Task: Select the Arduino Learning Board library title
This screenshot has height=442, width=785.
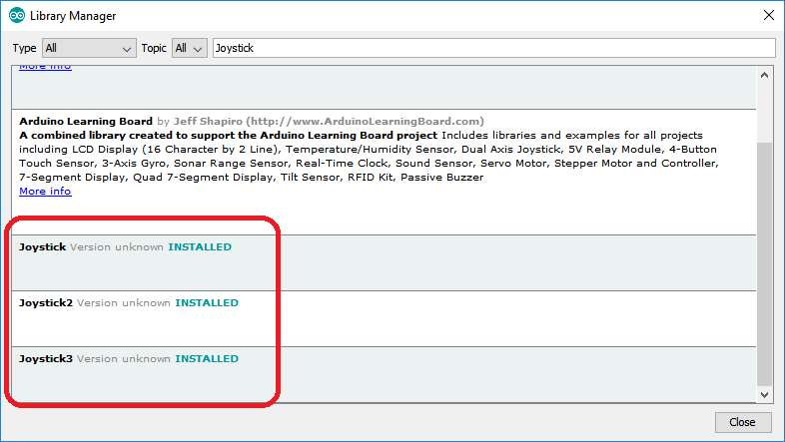Action: point(86,122)
